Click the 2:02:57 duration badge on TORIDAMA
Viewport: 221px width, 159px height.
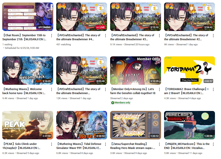[208, 81]
